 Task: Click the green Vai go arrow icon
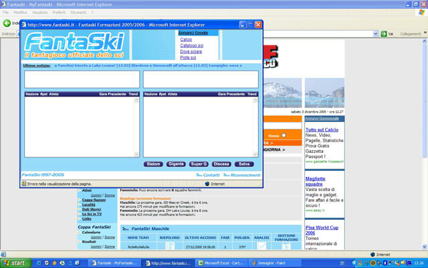(x=383, y=33)
